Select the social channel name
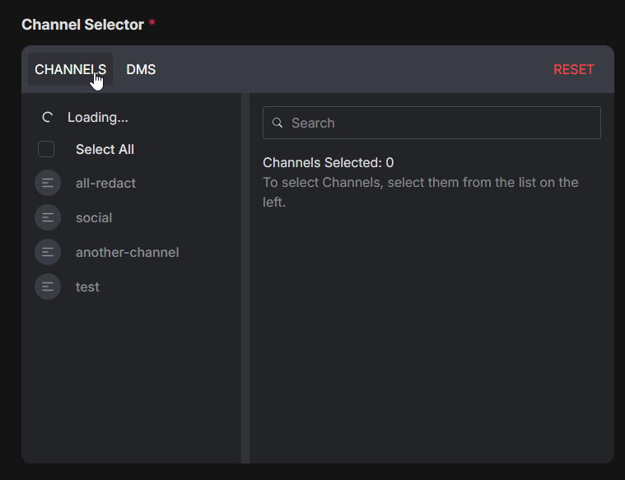 pyautogui.click(x=94, y=217)
